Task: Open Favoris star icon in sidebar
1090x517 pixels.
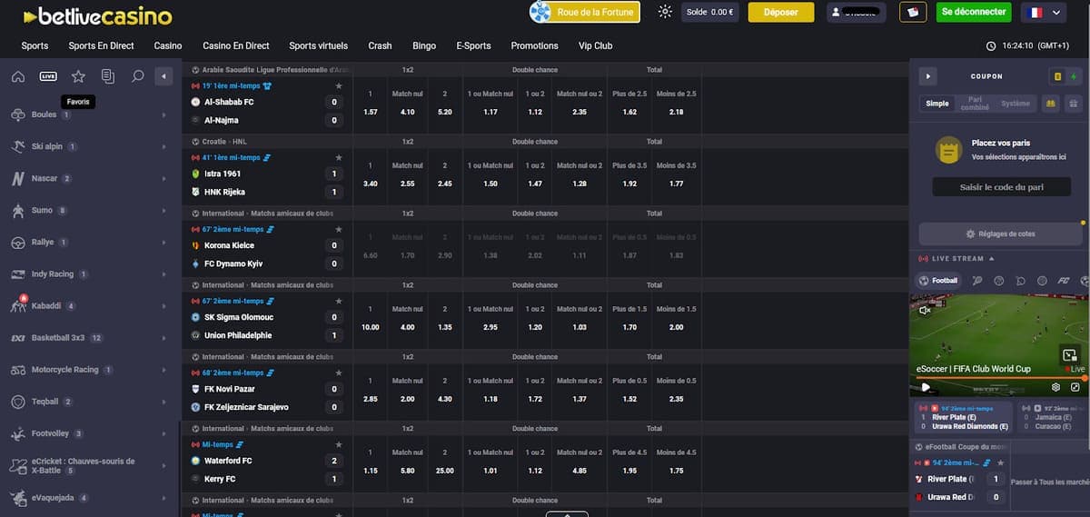Action: pyautogui.click(x=78, y=76)
